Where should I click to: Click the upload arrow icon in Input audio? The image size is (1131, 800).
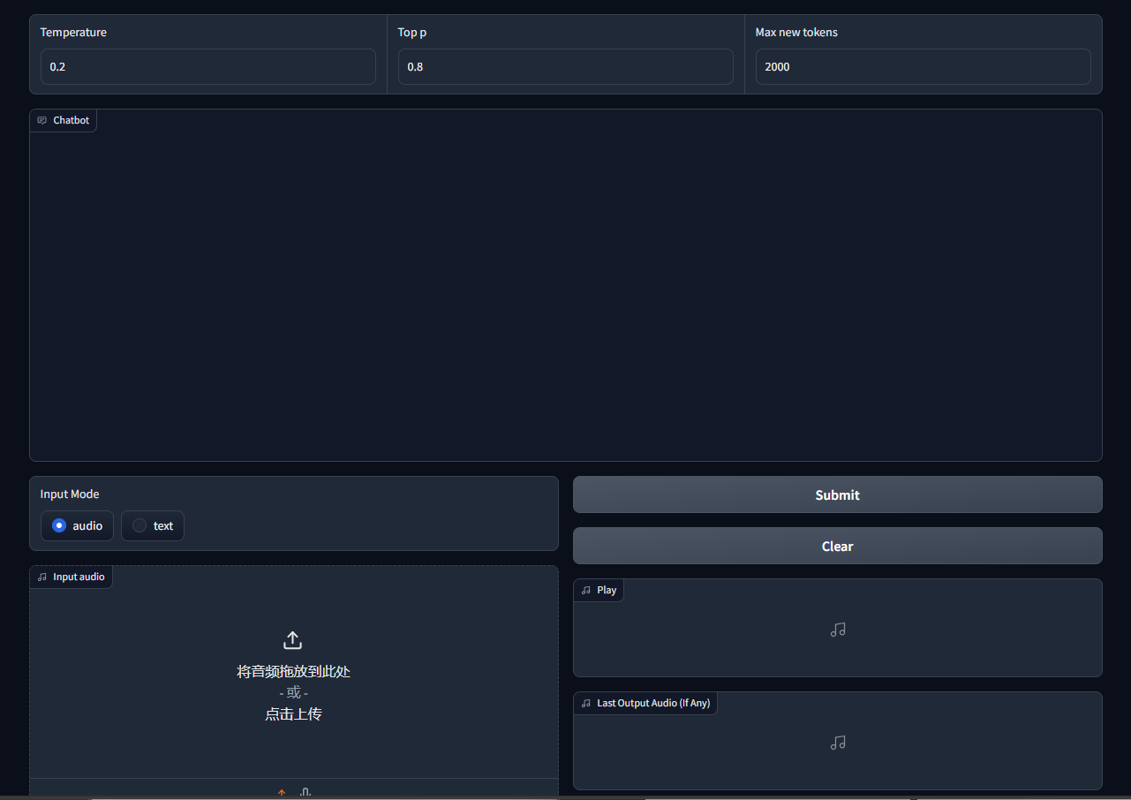pos(292,640)
